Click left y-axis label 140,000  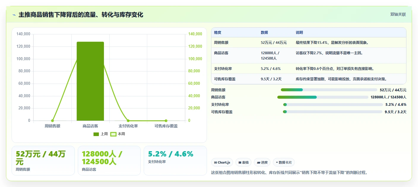(x=23, y=34)
